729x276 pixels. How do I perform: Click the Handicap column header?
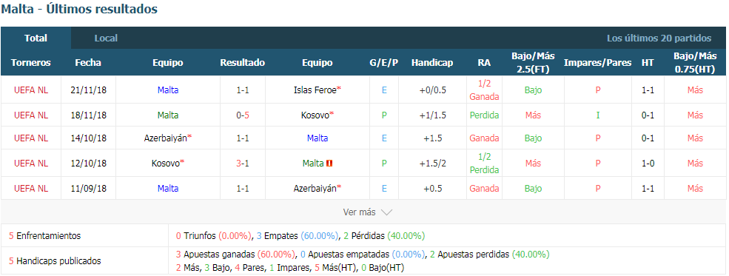point(432,63)
